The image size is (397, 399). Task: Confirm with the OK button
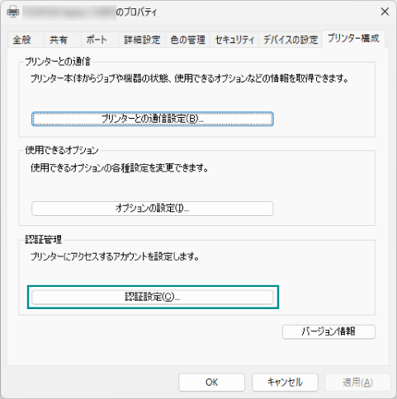coord(211,383)
